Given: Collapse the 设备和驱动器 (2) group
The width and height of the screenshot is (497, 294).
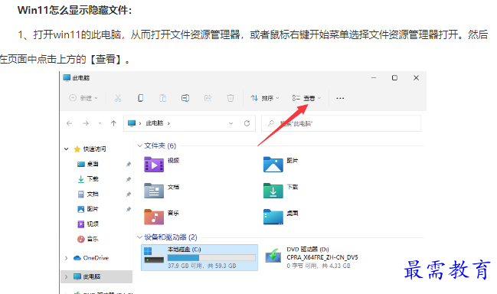Looking at the screenshot, I should click(x=139, y=237).
